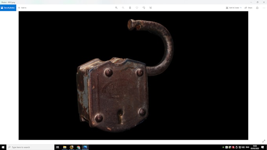Open the See more ellipsis menu
The height and width of the screenshot is (150, 267).
tap(264, 8)
